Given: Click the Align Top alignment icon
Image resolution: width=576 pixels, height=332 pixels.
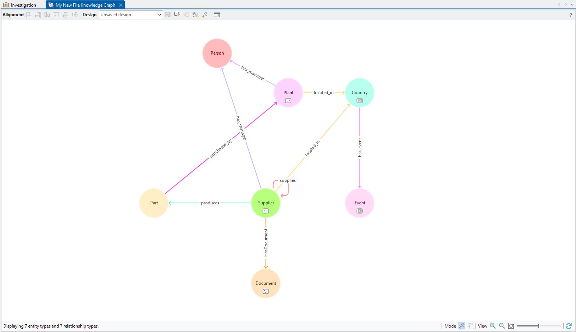Looking at the screenshot, I should click(x=56, y=15).
